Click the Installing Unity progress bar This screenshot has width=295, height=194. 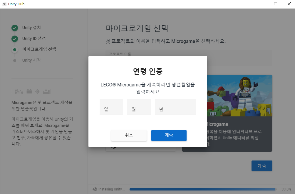tap(203, 189)
